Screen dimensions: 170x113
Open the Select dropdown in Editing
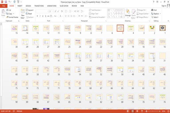click(155, 17)
